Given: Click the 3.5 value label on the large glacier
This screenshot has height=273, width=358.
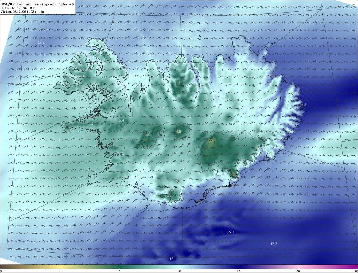Looking at the screenshot, I should (211, 141).
